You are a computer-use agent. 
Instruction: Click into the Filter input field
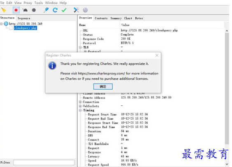[44, 162]
